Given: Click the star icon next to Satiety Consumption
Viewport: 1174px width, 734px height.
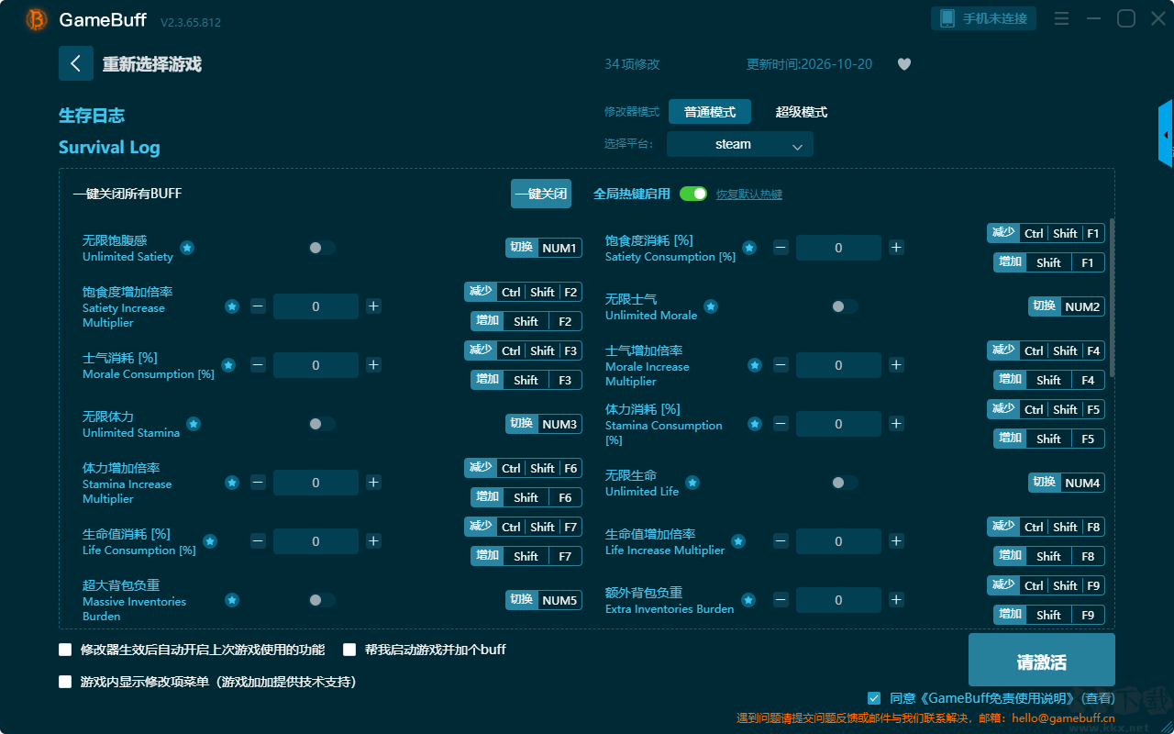Looking at the screenshot, I should tap(749, 248).
